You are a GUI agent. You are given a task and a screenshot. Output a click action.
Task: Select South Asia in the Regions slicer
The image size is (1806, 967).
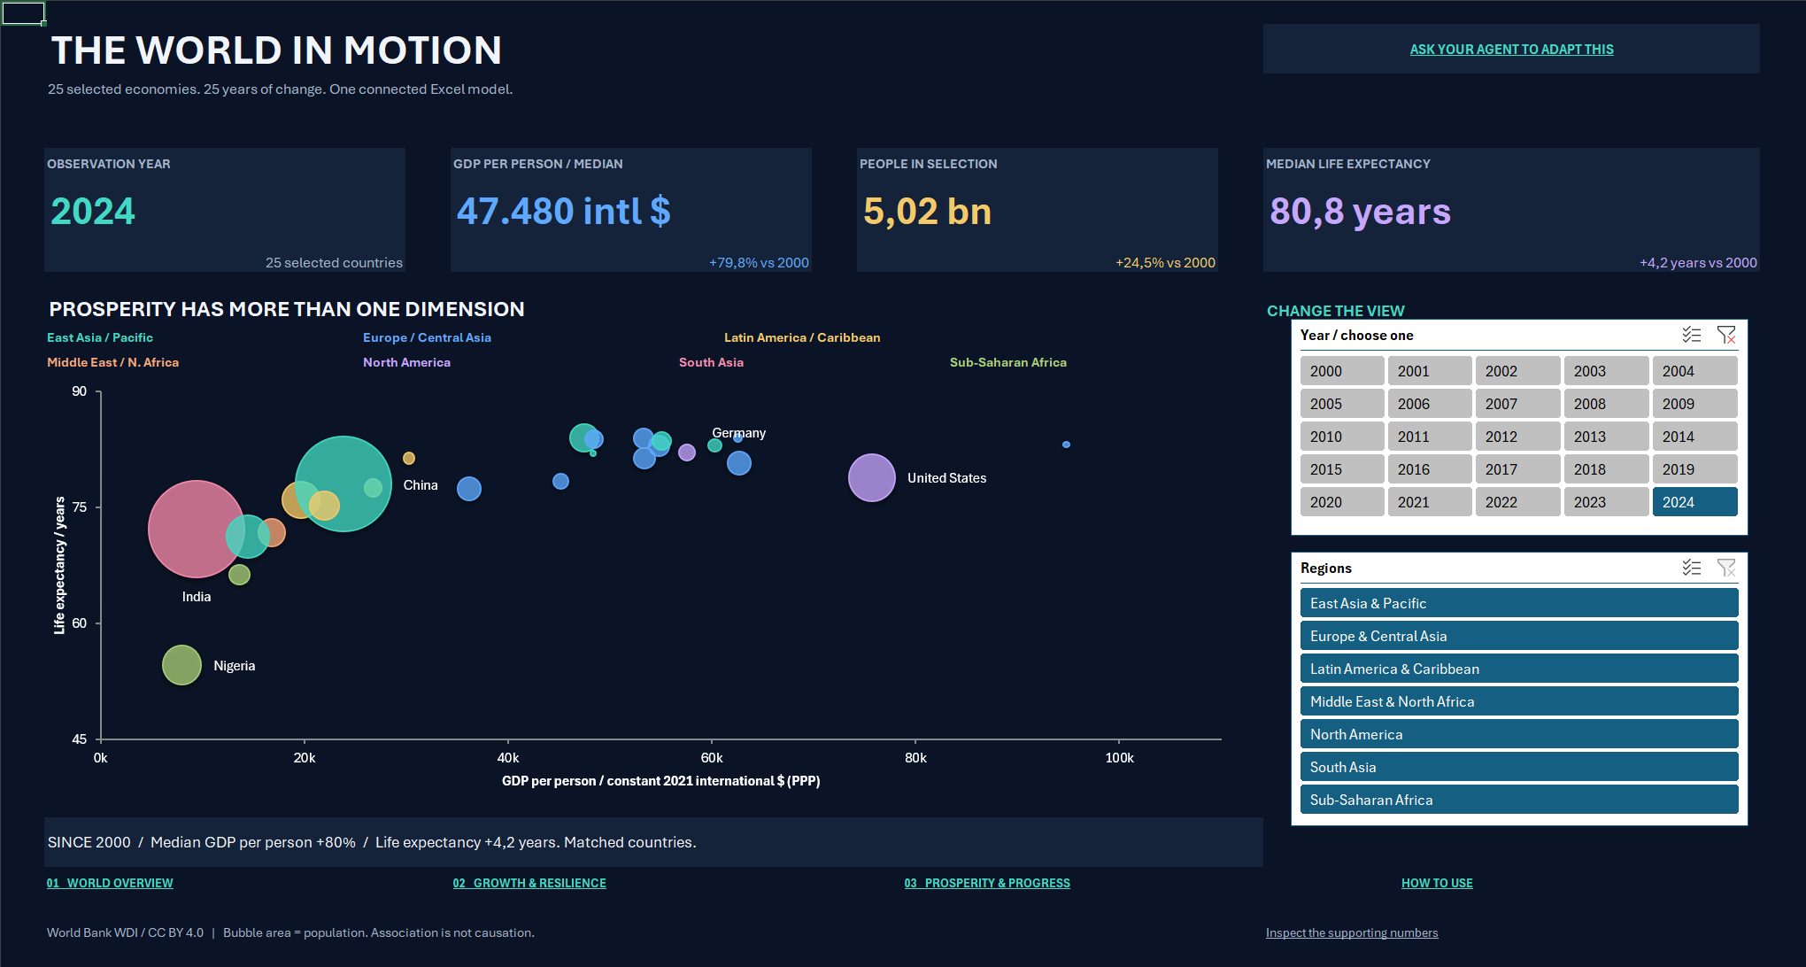(x=1519, y=767)
